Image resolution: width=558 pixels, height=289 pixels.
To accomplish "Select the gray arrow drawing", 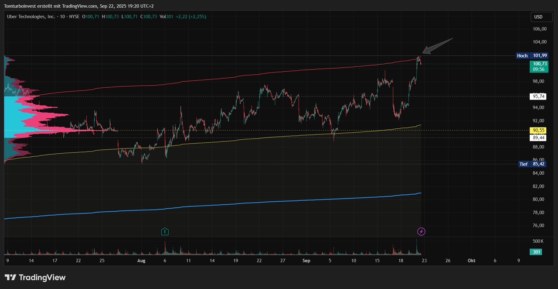I will click(x=438, y=46).
